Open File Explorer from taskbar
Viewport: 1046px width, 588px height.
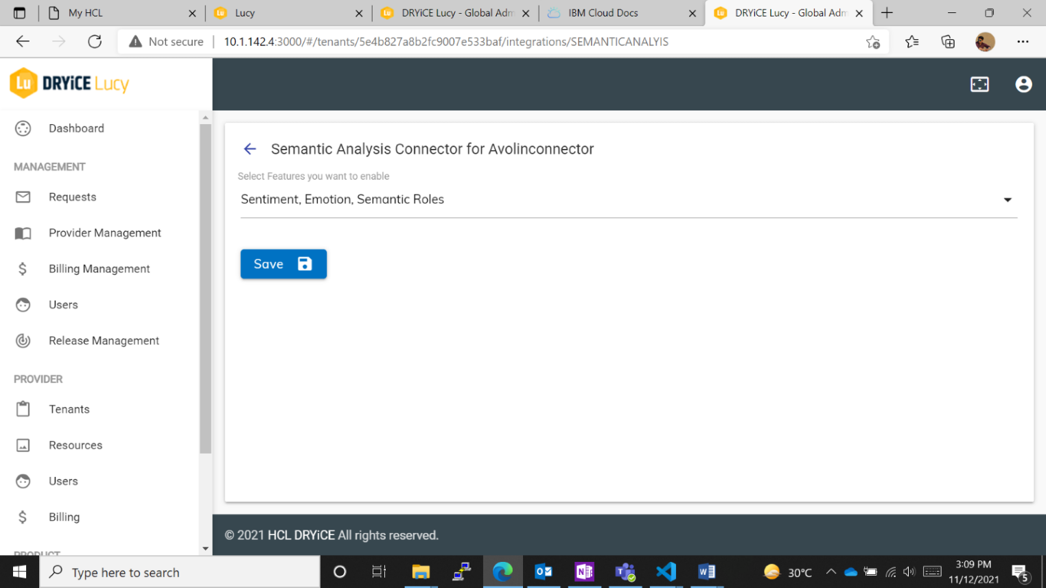tap(421, 572)
